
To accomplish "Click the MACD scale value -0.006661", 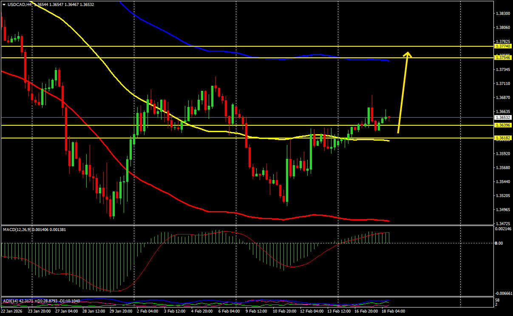I will pos(503,293).
